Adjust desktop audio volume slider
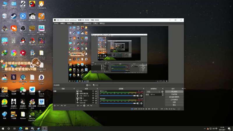 [x=118, y=103]
